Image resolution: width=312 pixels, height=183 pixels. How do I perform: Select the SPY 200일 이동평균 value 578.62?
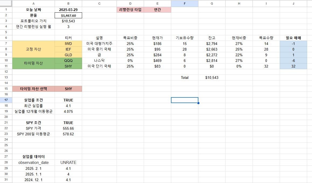click(68, 134)
